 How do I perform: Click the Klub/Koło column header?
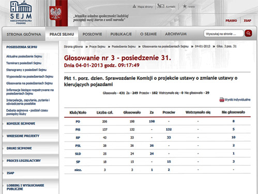coord(78,113)
